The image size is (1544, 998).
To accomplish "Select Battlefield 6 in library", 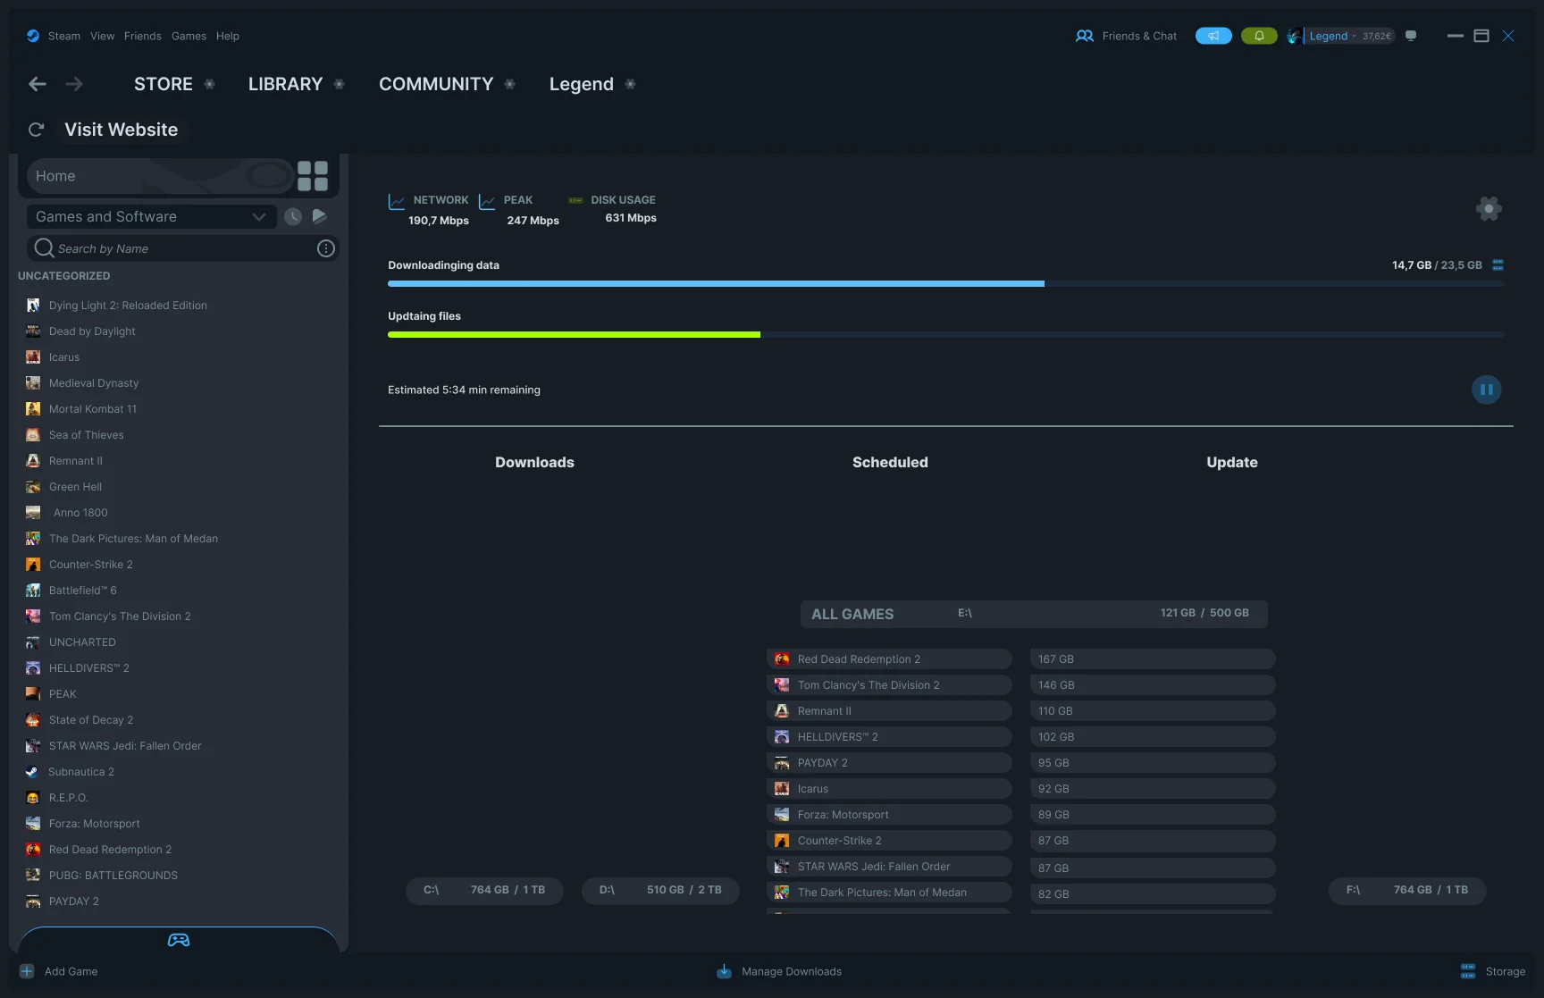I will [83, 591].
